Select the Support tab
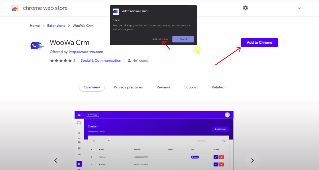The height and width of the screenshot is (170, 319). click(191, 87)
